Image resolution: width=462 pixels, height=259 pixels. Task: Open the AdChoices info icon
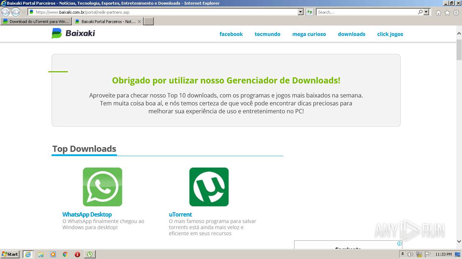tap(399, 244)
